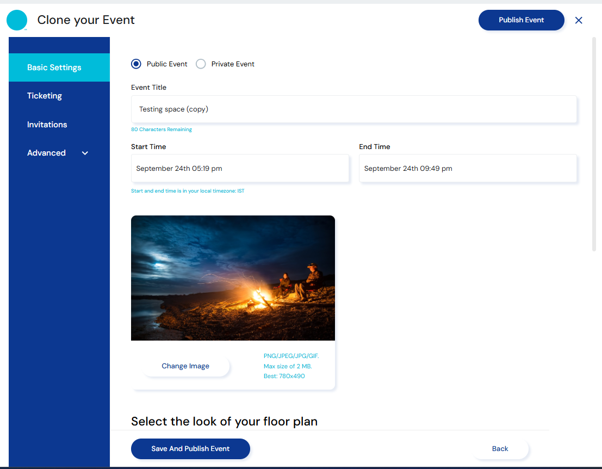Open the Start Time picker field

pyautogui.click(x=240, y=169)
